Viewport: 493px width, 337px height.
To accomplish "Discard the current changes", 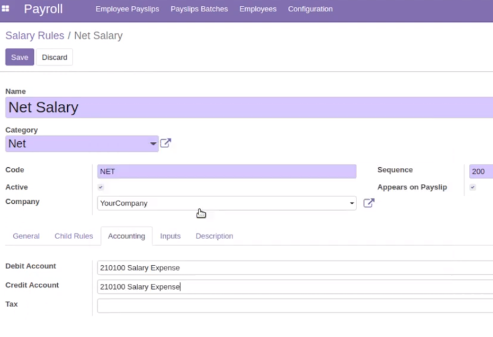I will 55,57.
